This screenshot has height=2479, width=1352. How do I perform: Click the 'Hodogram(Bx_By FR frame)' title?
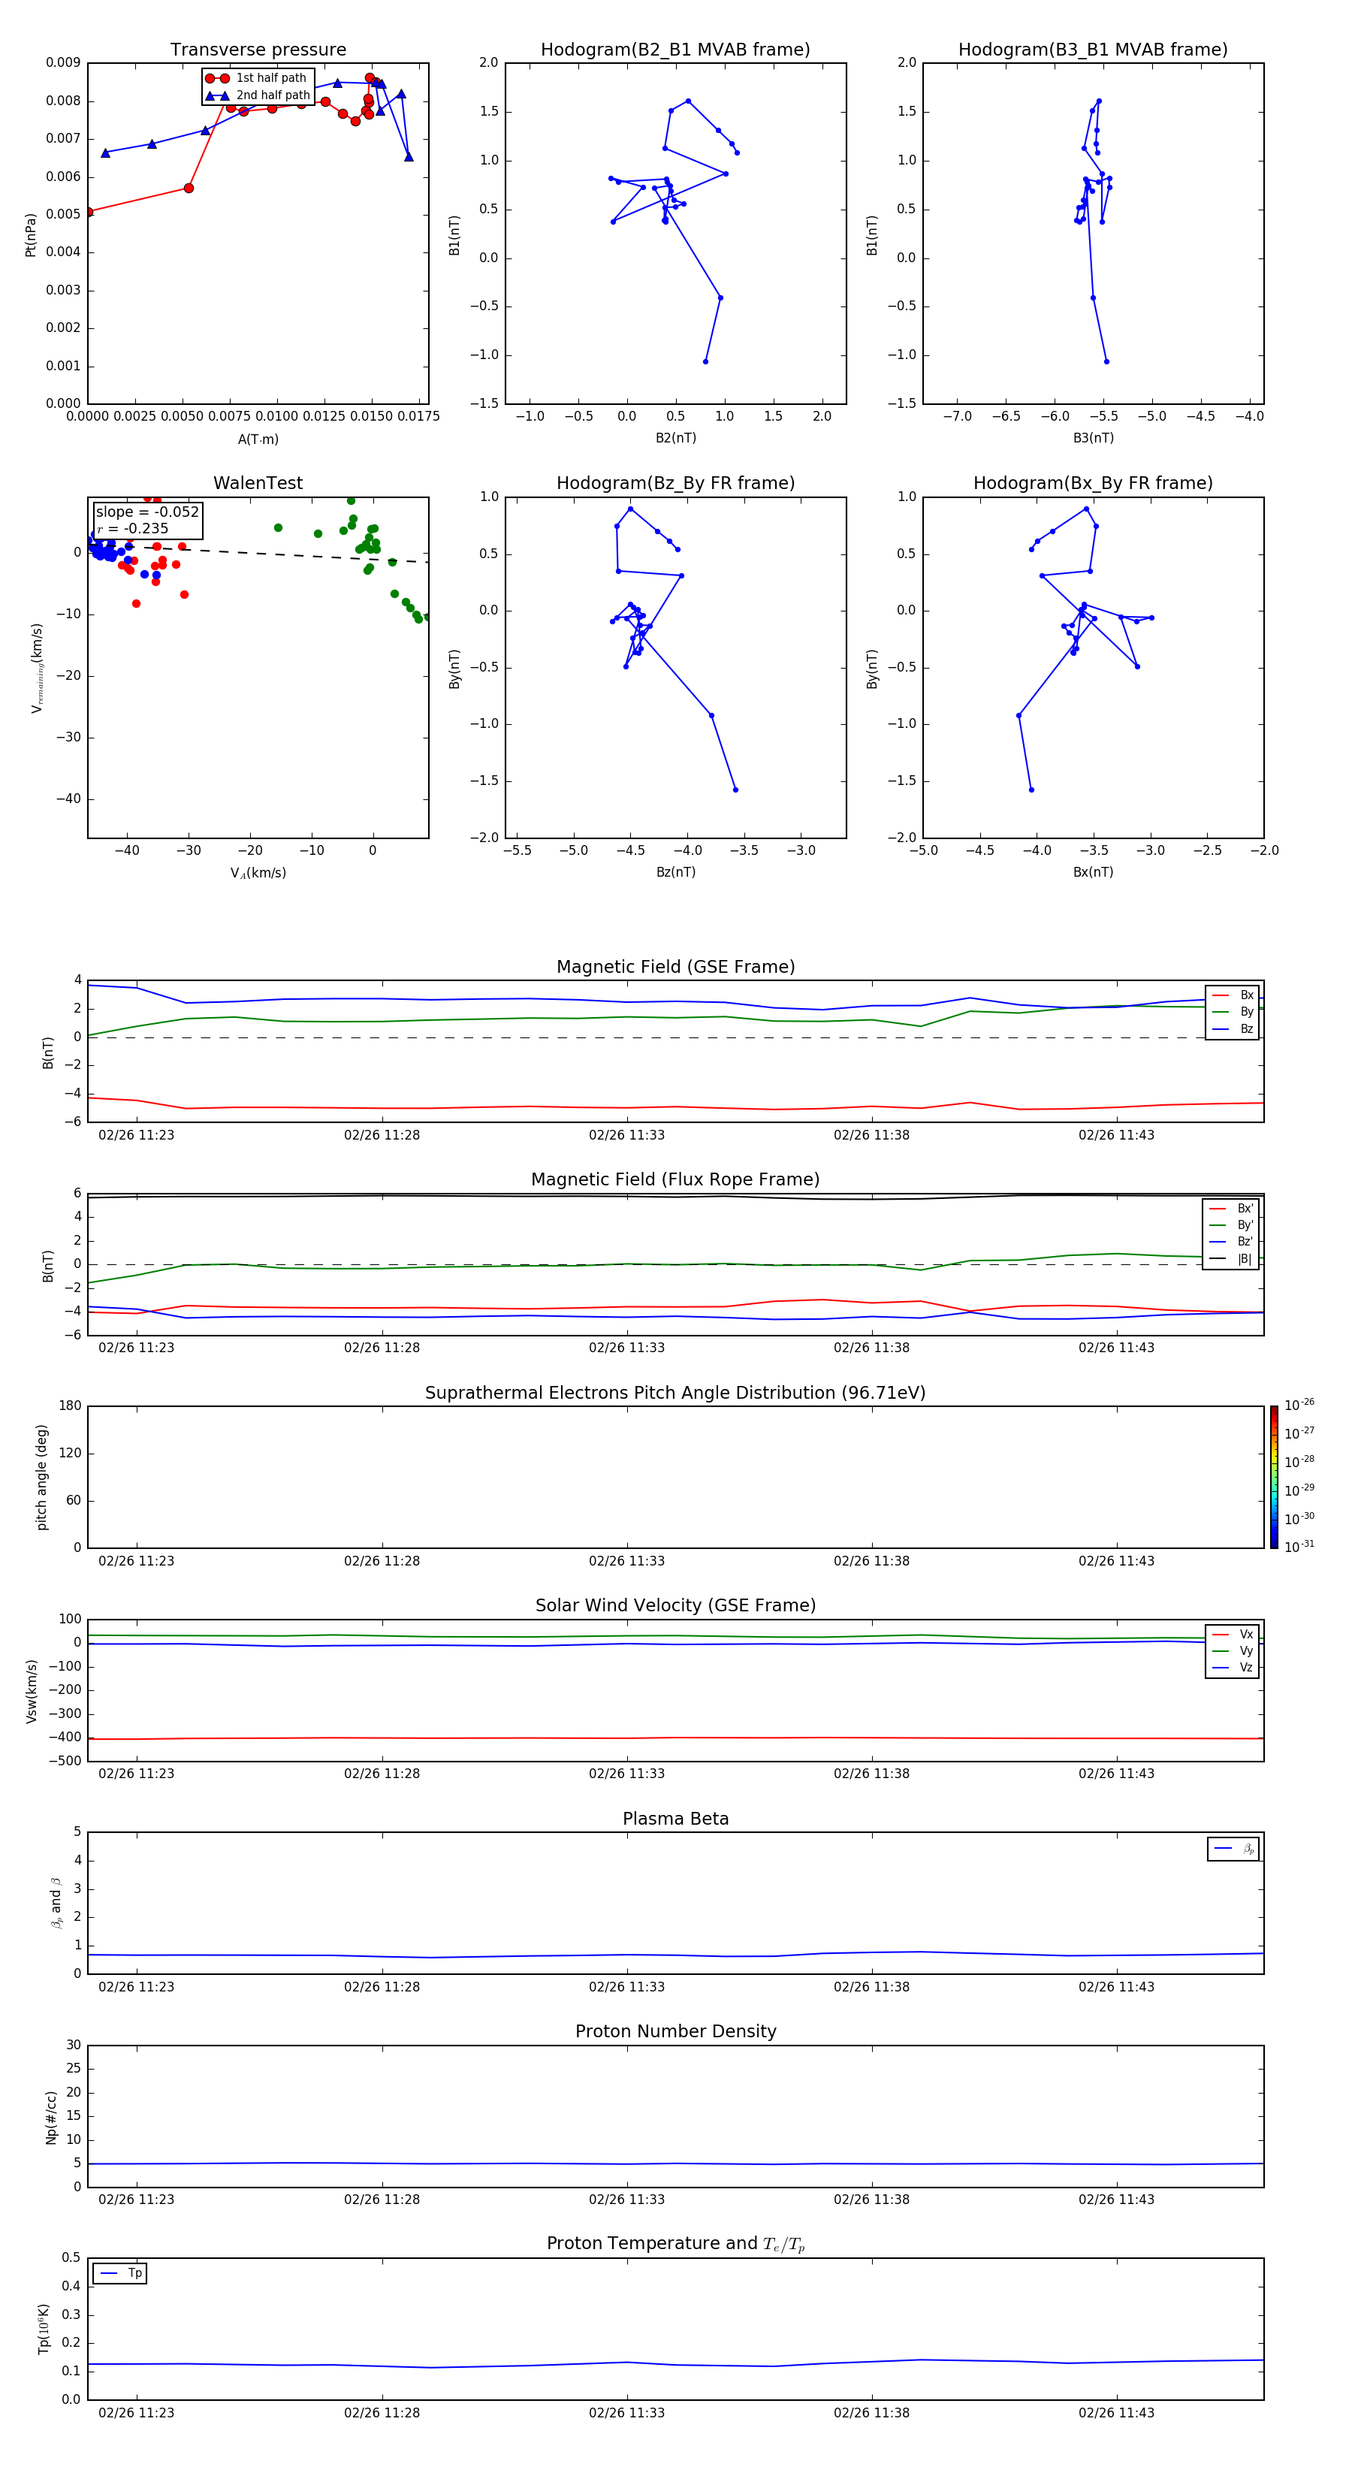pos(1093,483)
